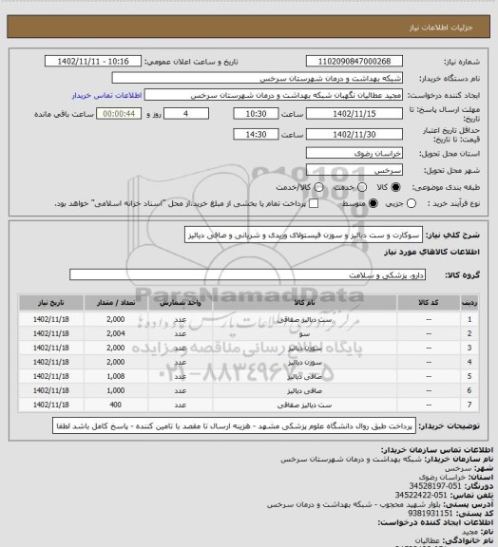Screen dimensions: 498x547
Task: Click postal code 9381931151
Action: click(x=431, y=513)
